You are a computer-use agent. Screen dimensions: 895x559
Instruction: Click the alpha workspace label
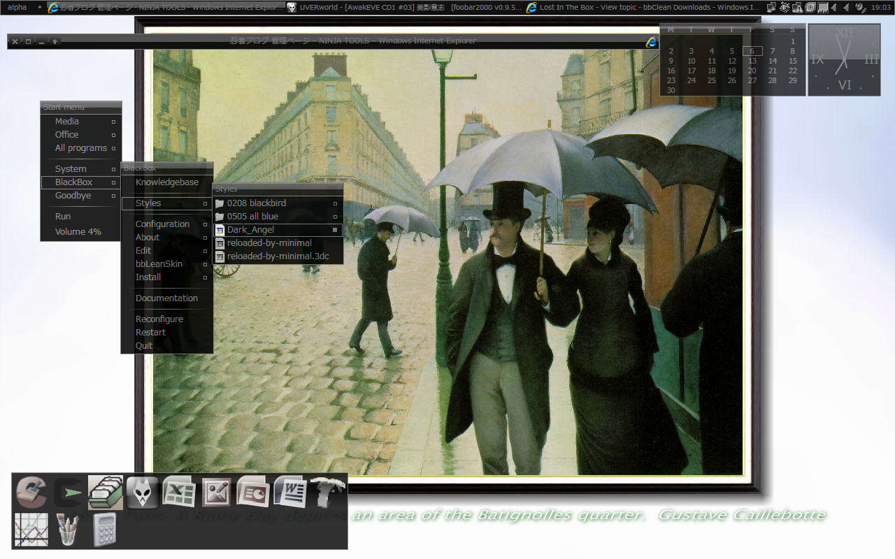tap(17, 7)
